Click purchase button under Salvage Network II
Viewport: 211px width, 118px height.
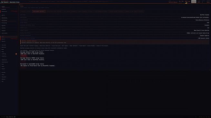tap(23, 62)
